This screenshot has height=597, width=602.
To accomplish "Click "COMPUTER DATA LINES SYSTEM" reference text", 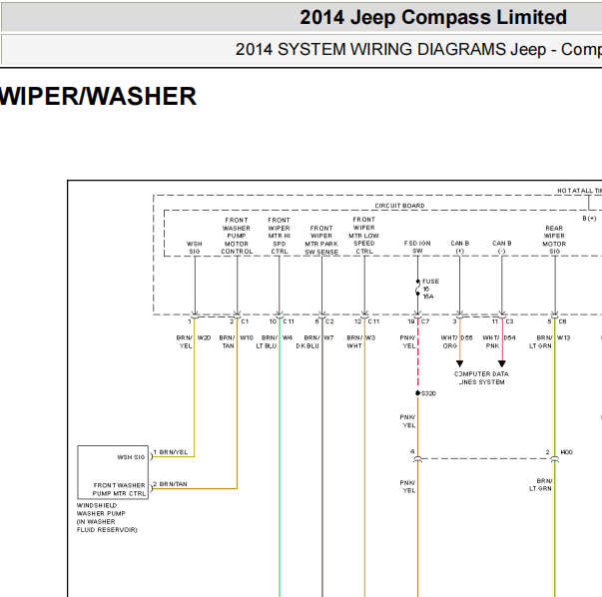I will pos(481,377).
